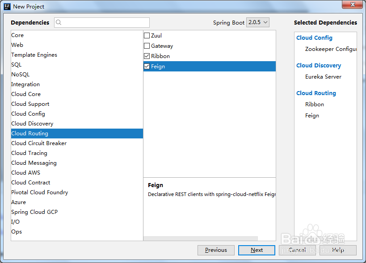Select the Cloud Contract category
This screenshot has height=263, width=366.
pyautogui.click(x=77, y=182)
